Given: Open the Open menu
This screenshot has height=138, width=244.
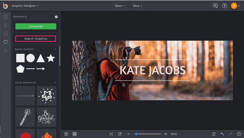Looking at the screenshot, I should (x=120, y=6).
